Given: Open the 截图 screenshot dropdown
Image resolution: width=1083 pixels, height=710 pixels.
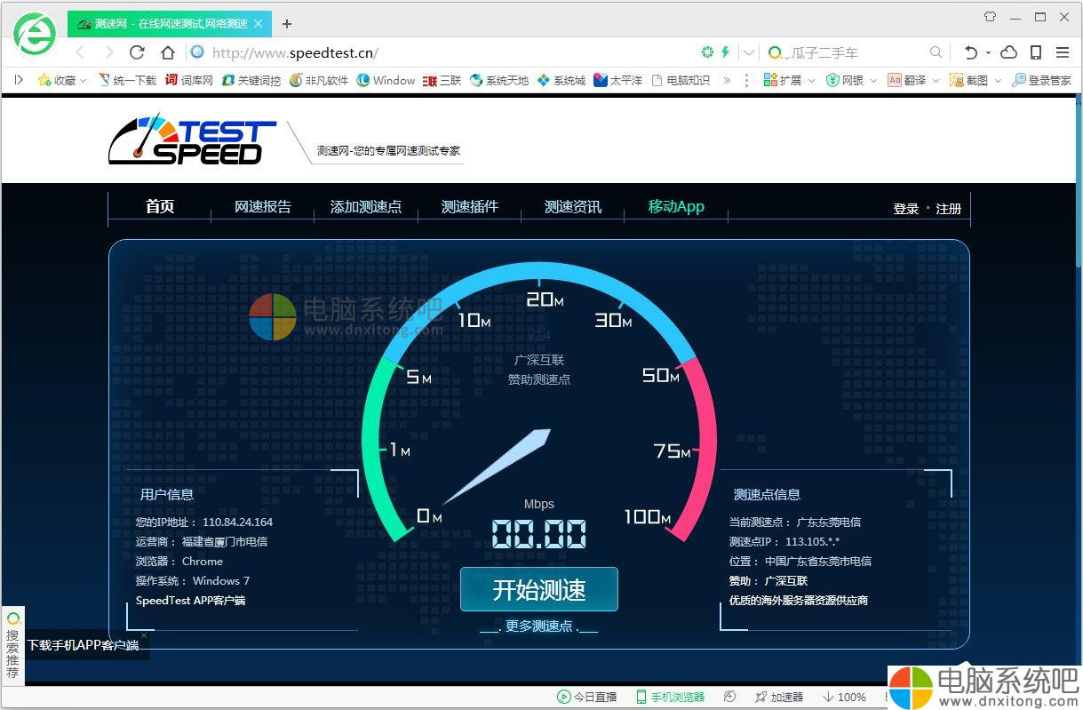Looking at the screenshot, I should click(975, 80).
